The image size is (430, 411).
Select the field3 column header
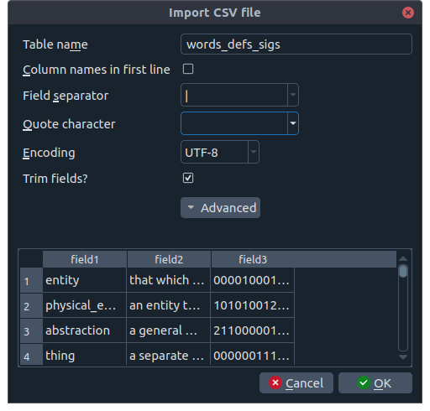253,259
